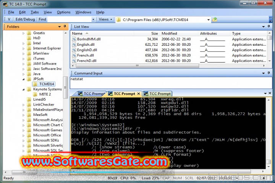275x183 pixels.
Task: Select the IrfanView folder
Action: click(x=41, y=53)
